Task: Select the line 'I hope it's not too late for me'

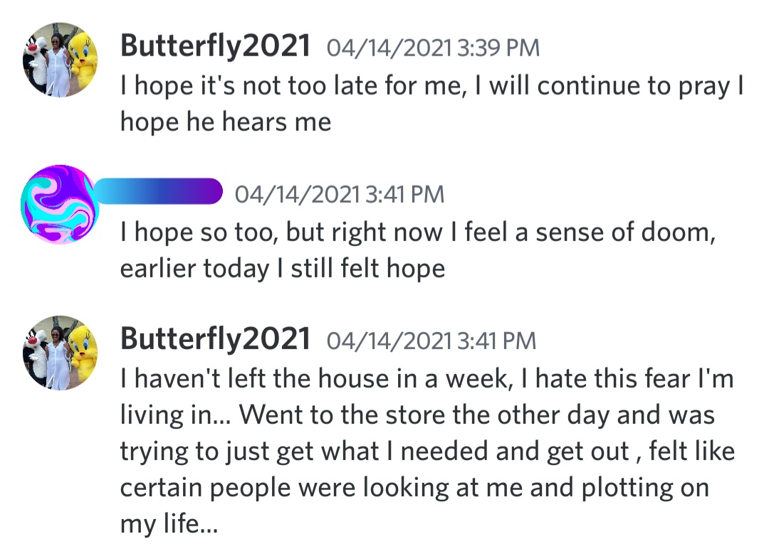Action: [432, 86]
